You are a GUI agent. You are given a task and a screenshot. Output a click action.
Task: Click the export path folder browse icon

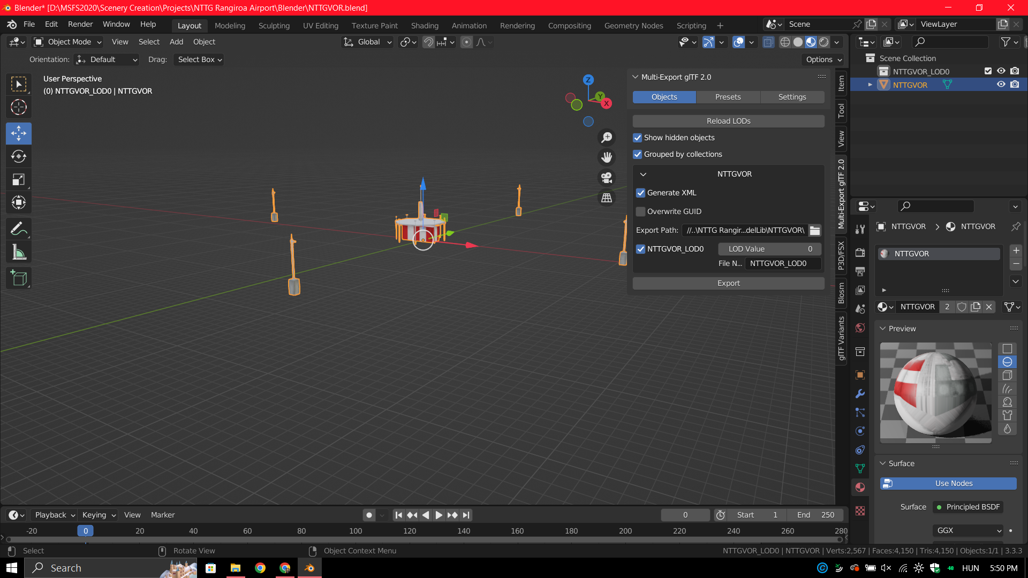[x=815, y=231]
